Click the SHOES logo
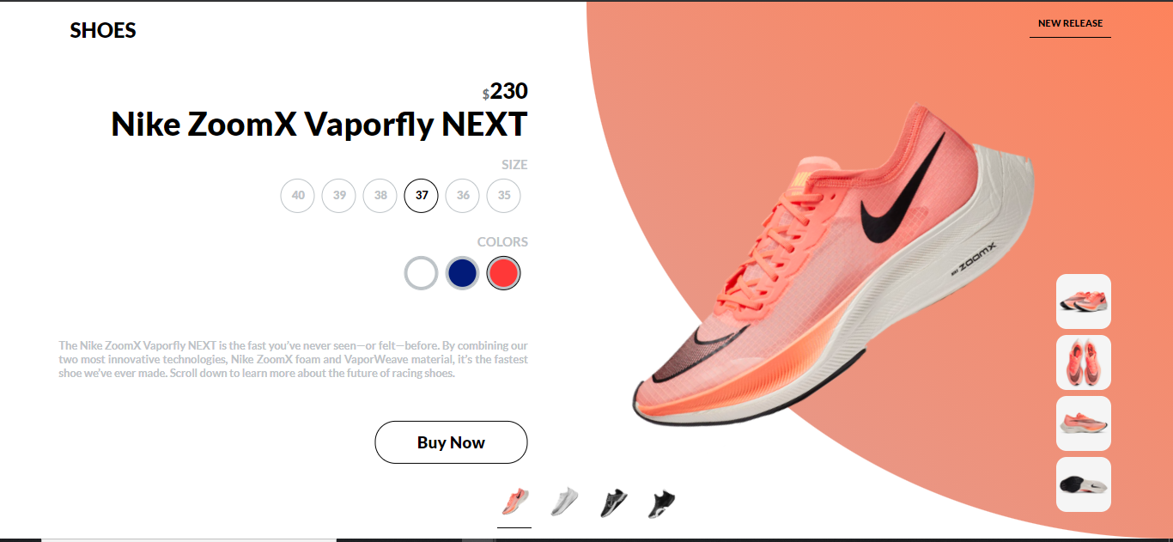The image size is (1173, 542). (103, 31)
